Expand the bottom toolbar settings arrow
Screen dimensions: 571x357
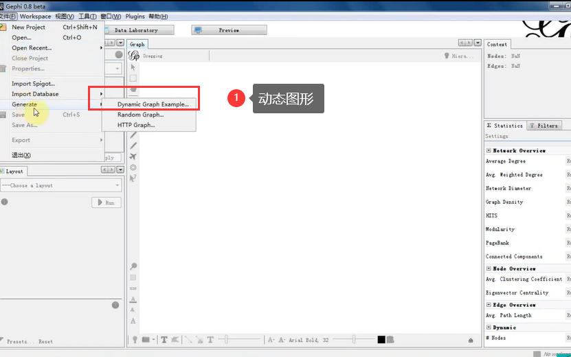(x=471, y=341)
